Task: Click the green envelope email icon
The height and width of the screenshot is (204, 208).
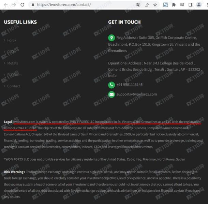Action: click(x=112, y=94)
